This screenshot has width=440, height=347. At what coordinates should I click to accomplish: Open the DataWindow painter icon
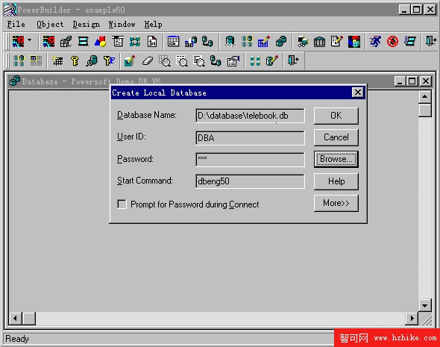click(x=173, y=42)
